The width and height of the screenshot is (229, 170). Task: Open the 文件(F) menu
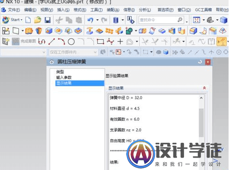pyautogui.click(x=14, y=10)
